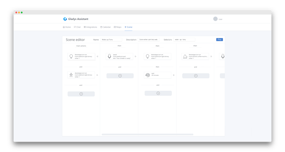Click into the Description input field
Screen dimensions: 285x152
[x=149, y=39]
